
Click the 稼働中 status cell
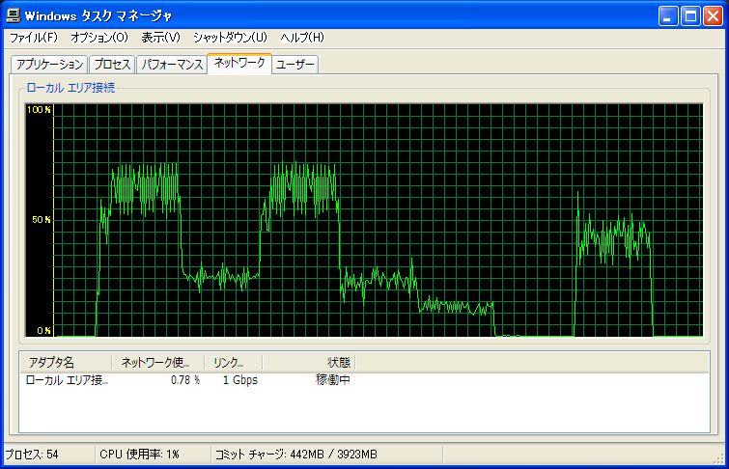(x=333, y=380)
